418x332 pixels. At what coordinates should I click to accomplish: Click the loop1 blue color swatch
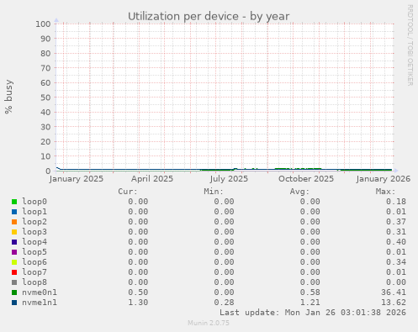(14, 212)
